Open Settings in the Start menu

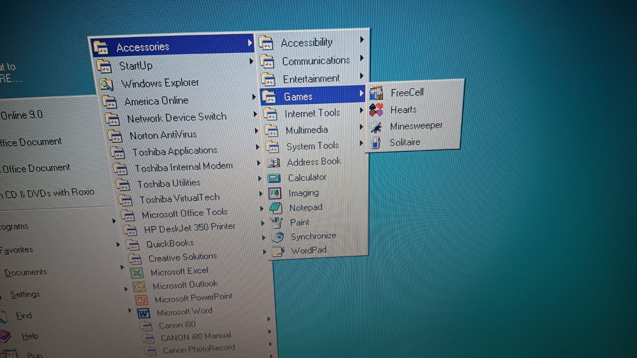(x=25, y=295)
